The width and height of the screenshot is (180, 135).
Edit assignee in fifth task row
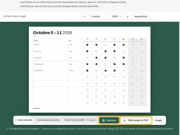pyautogui.click(x=75, y=70)
